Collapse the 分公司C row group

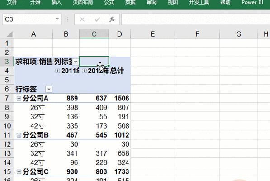click(x=19, y=171)
